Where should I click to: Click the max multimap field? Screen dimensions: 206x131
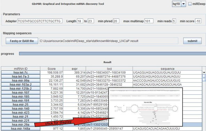click(149, 21)
